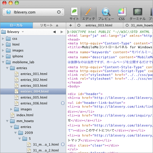
Task: Open the サイト (Sites) toolbar view
Action: [74, 14]
